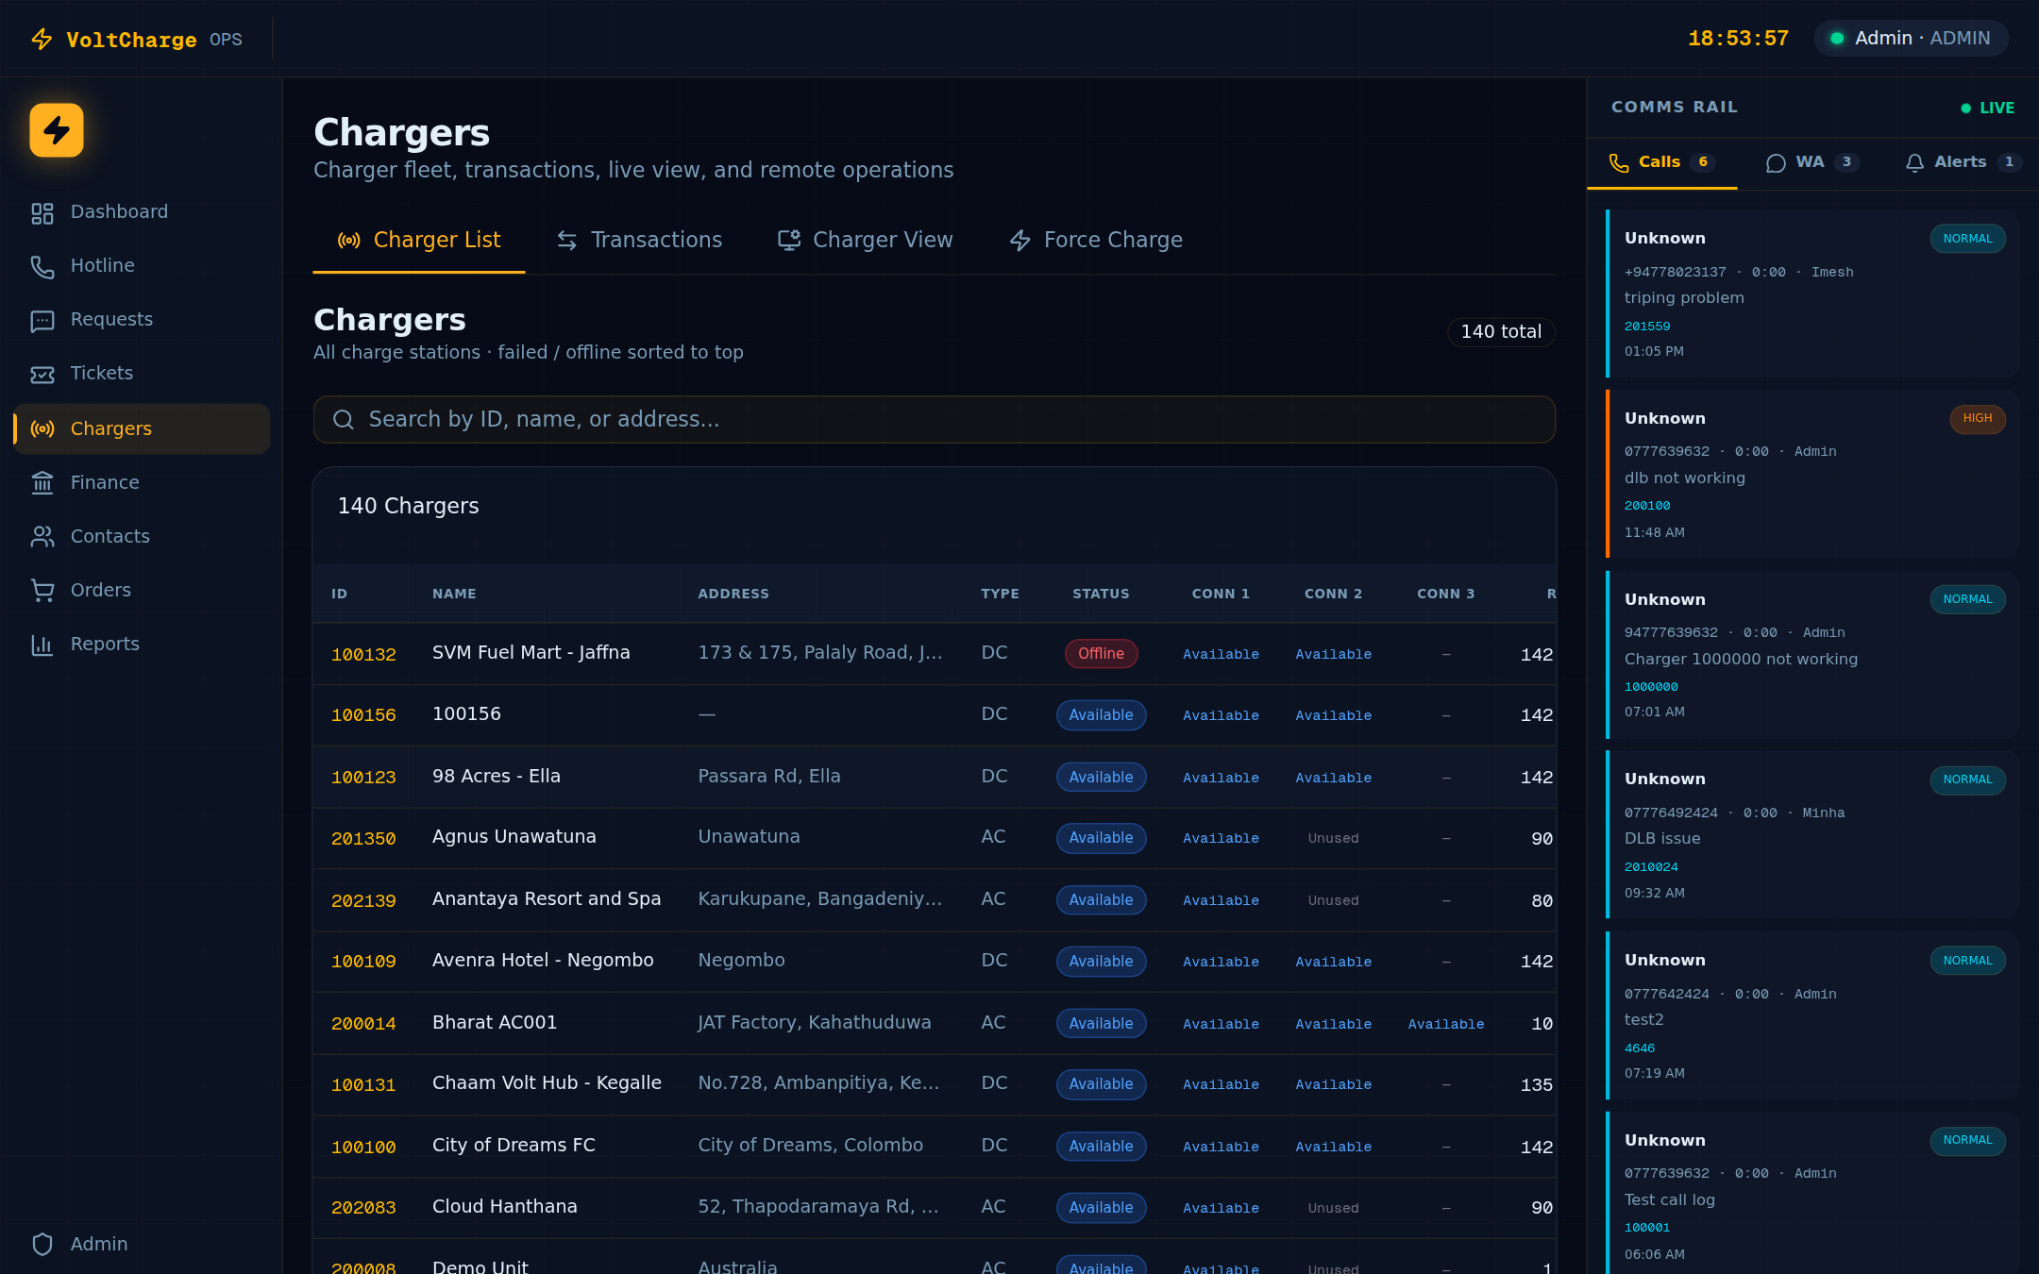Select the Force Charge tab
This screenshot has height=1274, width=2039.
click(1095, 240)
